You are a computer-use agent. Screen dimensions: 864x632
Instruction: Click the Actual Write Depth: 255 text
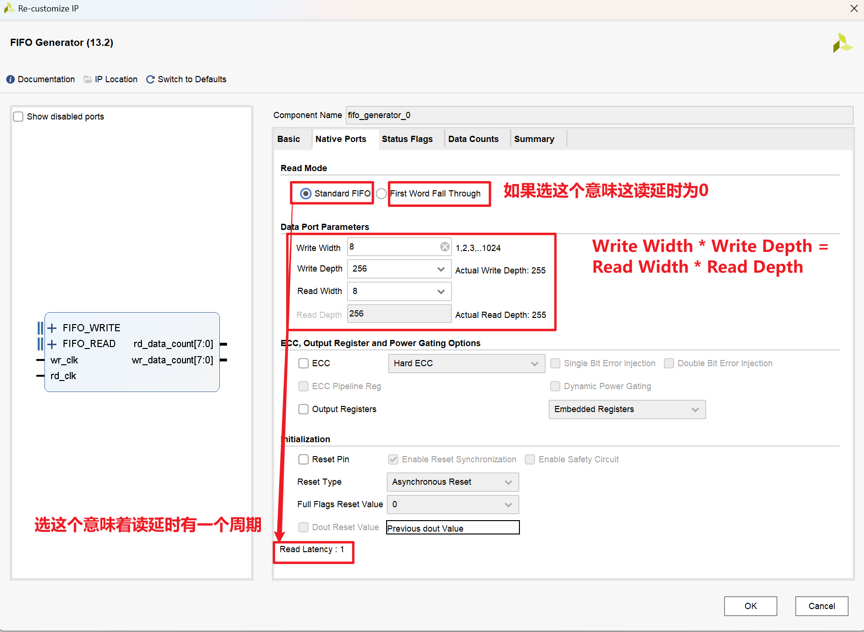[500, 271]
